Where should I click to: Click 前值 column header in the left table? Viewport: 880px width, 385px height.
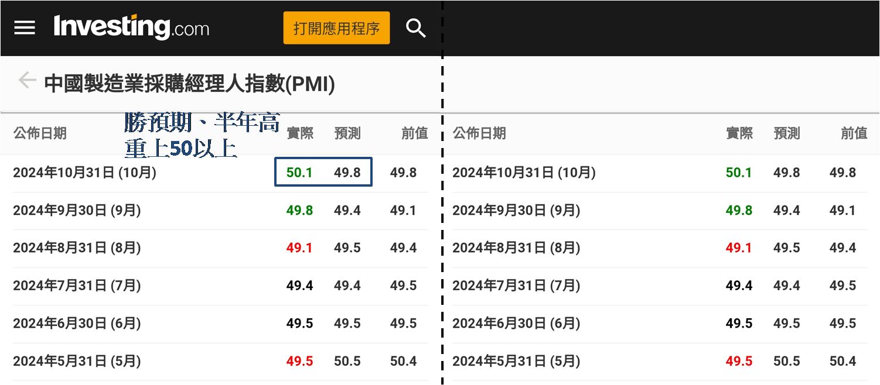click(414, 133)
